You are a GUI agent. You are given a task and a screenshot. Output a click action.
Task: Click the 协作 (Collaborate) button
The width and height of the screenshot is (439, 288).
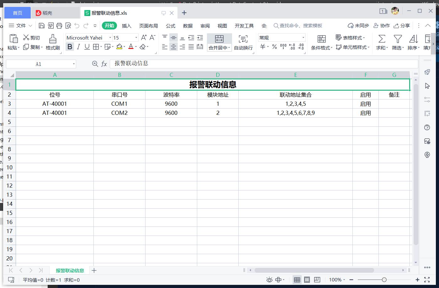tap(382, 26)
